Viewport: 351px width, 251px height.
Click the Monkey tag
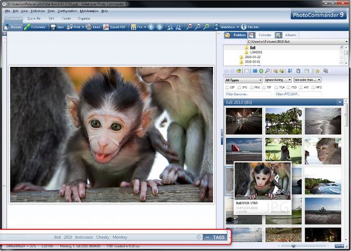(x=120, y=237)
